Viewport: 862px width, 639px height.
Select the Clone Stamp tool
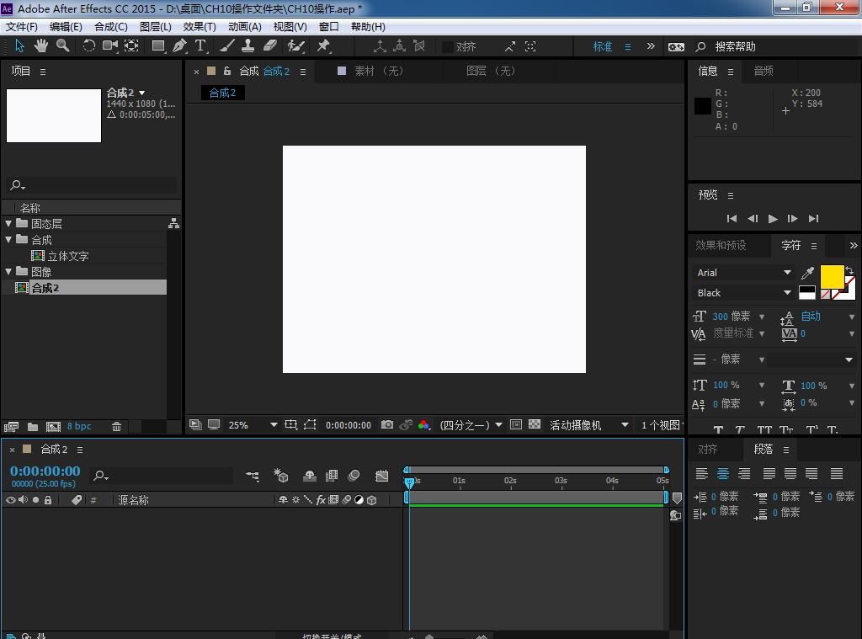tap(248, 46)
